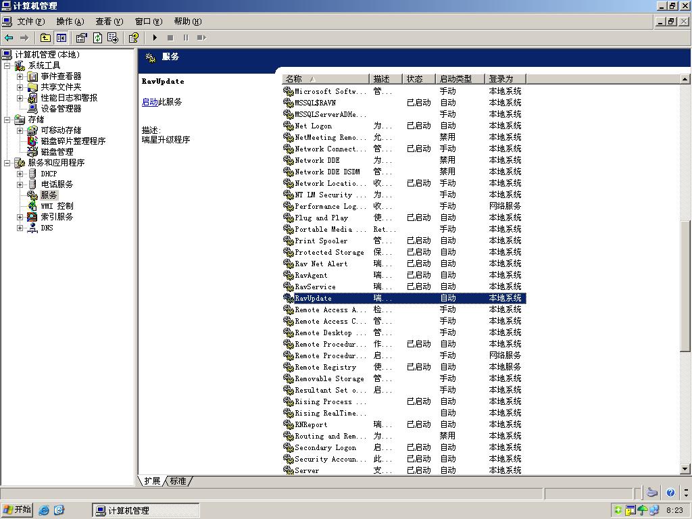
Task: Click the Forward arrow toolbar icon
Action: pyautogui.click(x=24, y=38)
